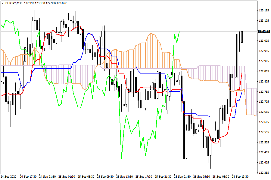Click the 123.155 price scale label
271x180 pixels.
[x=264, y=11]
